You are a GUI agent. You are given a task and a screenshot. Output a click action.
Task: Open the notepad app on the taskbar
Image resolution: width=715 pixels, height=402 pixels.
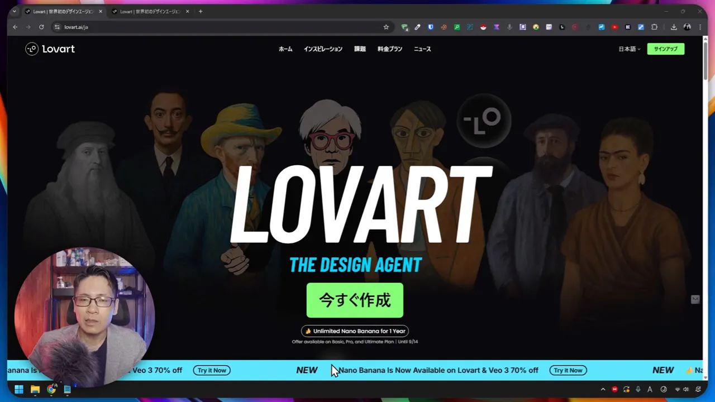pos(68,389)
